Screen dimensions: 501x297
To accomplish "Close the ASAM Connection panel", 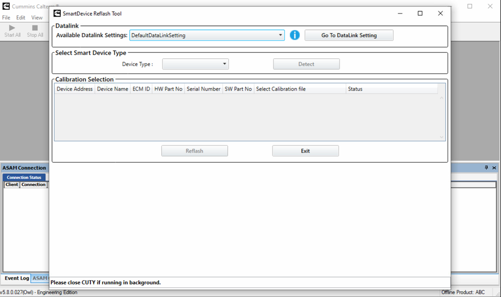I will 494,168.
